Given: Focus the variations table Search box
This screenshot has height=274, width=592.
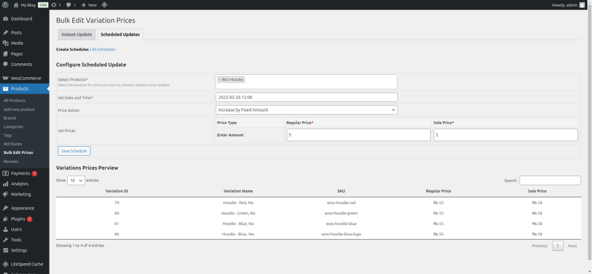Looking at the screenshot, I should click(550, 180).
